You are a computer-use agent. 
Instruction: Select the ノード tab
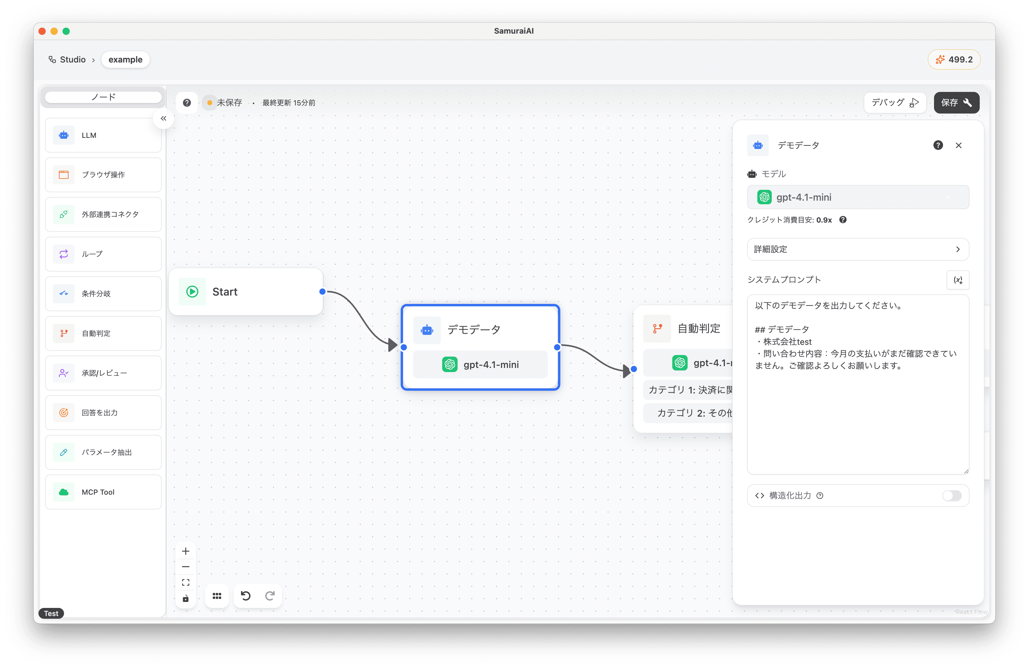pyautogui.click(x=103, y=97)
